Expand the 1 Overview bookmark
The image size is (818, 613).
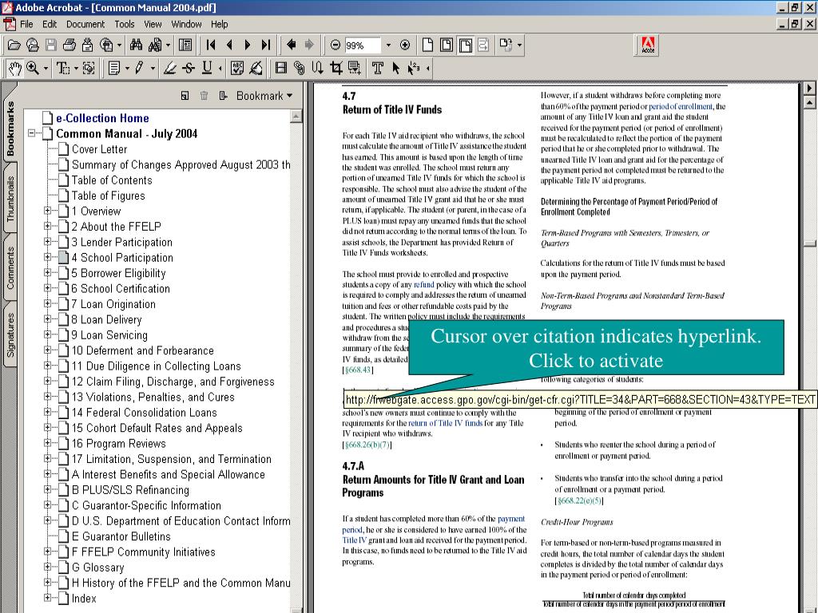click(x=47, y=211)
